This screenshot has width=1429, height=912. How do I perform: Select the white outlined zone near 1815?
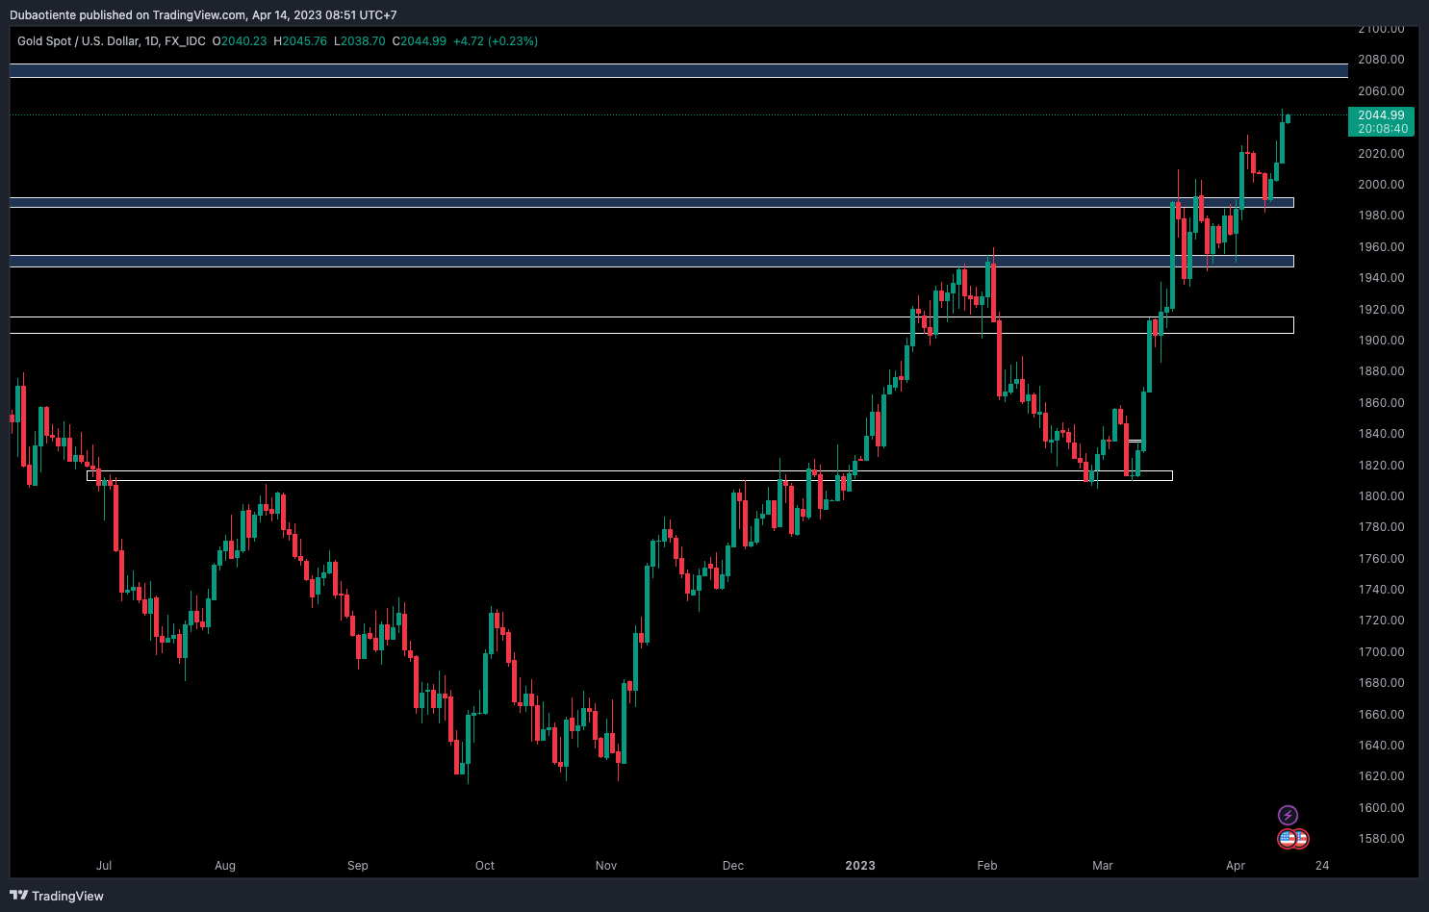629,475
